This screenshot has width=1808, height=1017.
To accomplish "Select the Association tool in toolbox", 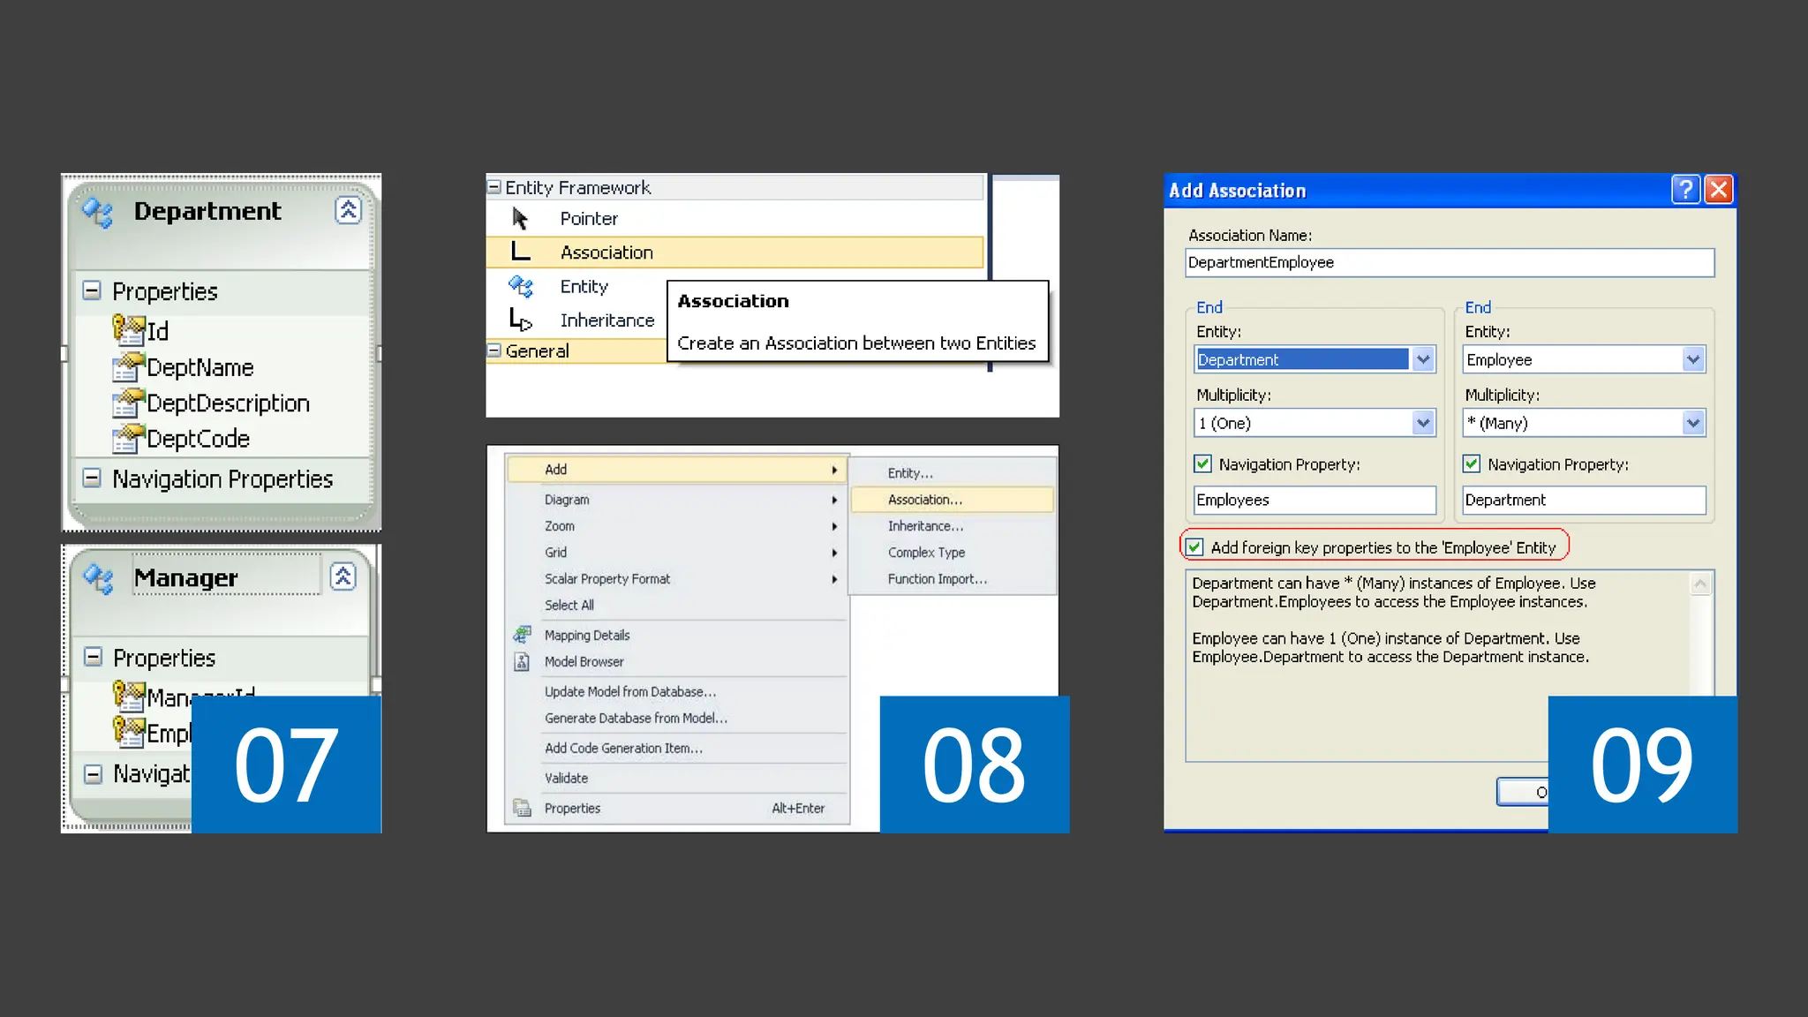I will coord(606,252).
